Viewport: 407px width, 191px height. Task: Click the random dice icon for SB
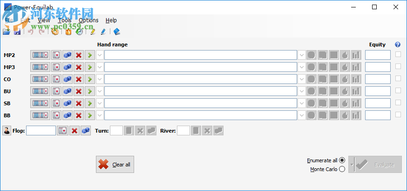point(68,103)
